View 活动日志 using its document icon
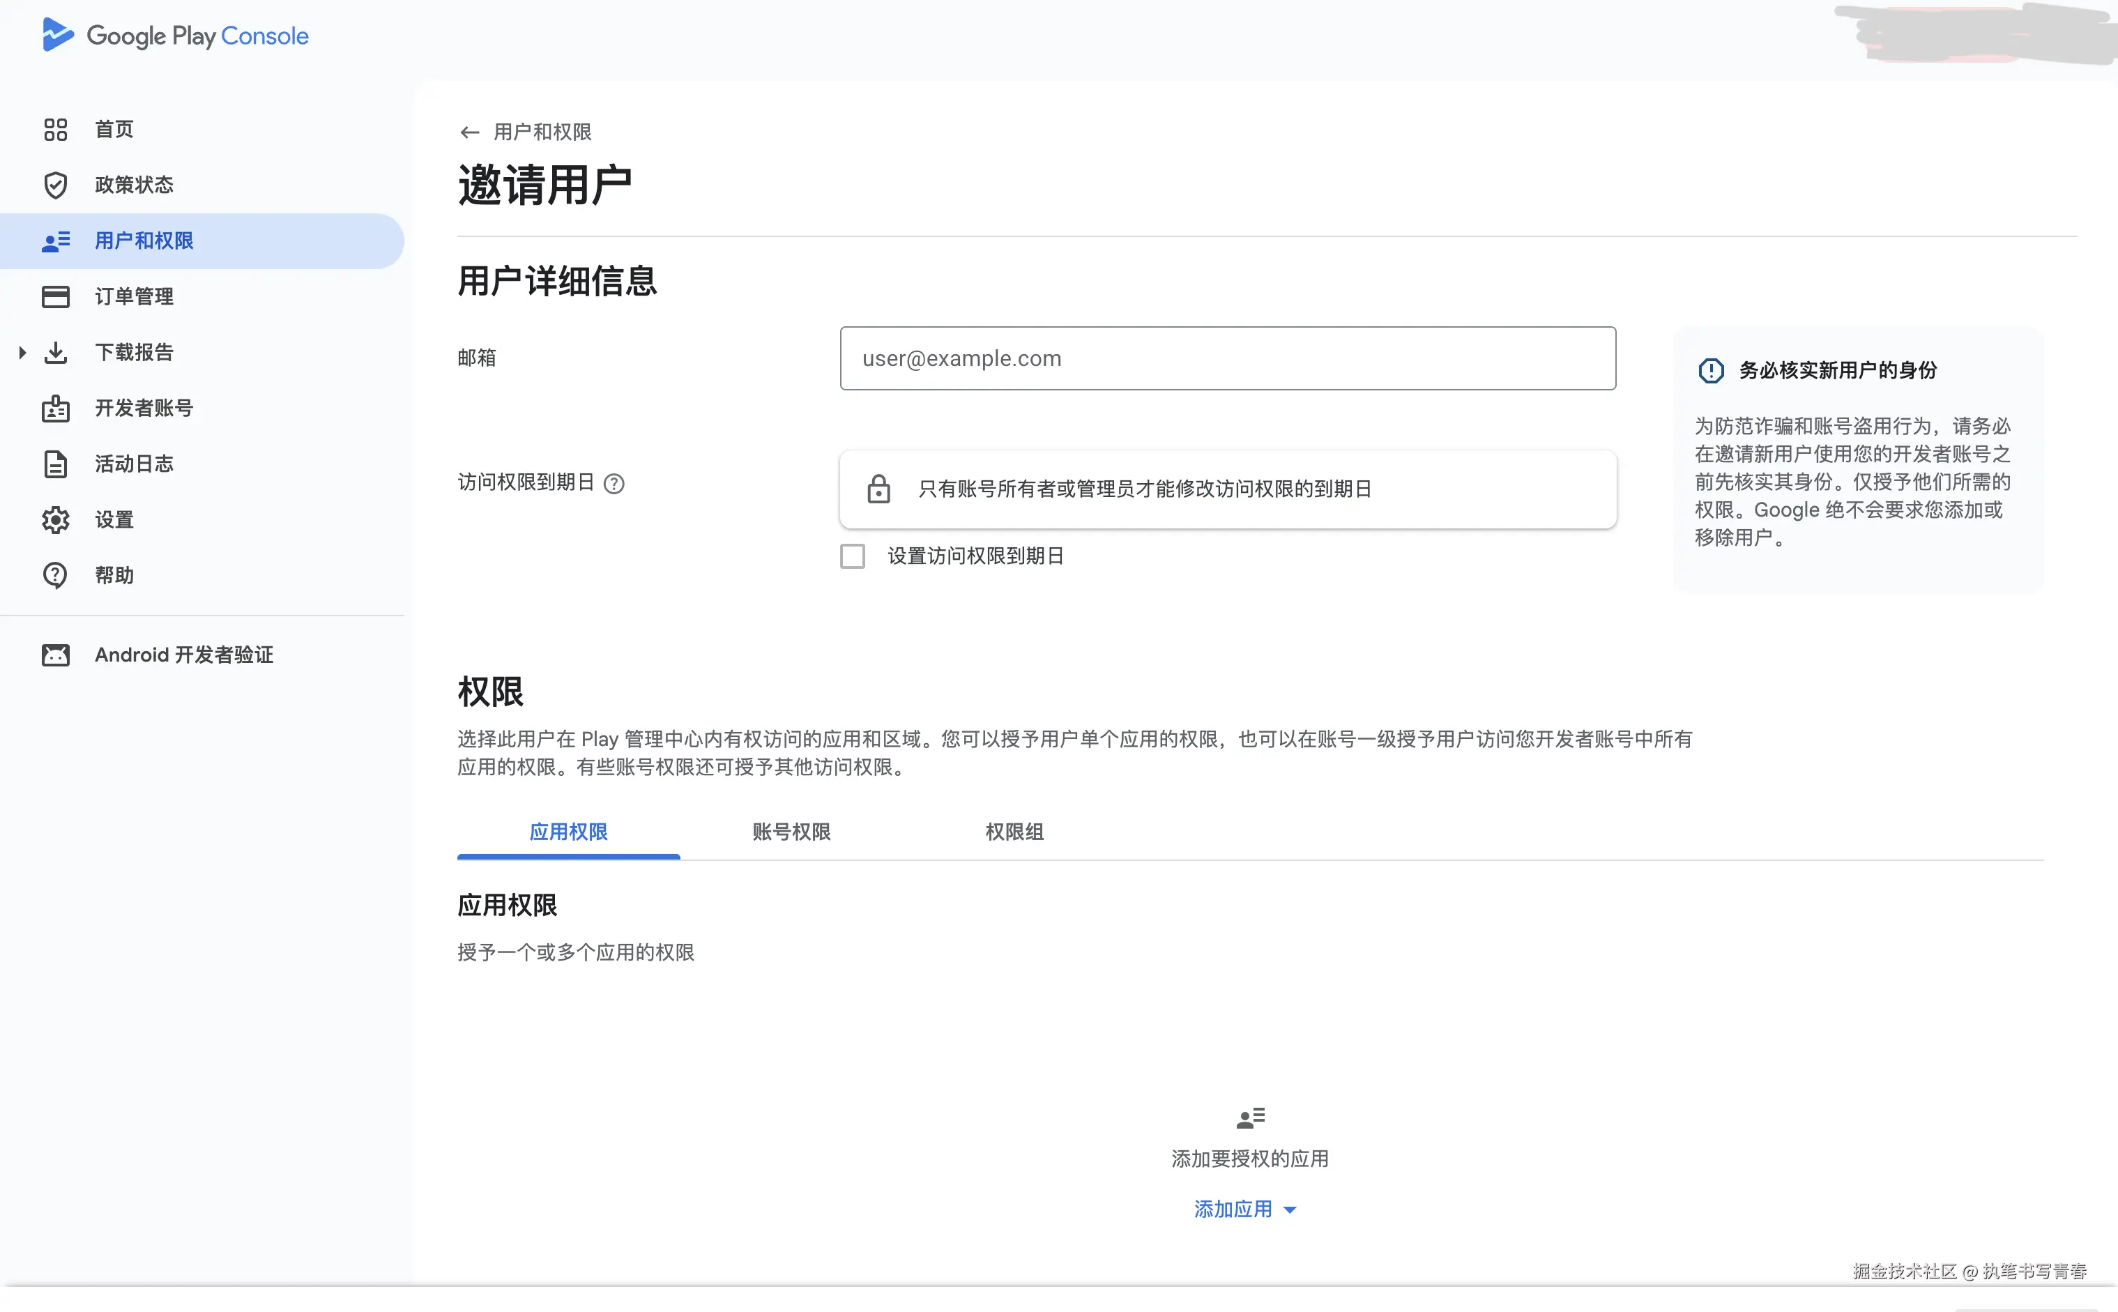 pyautogui.click(x=54, y=464)
